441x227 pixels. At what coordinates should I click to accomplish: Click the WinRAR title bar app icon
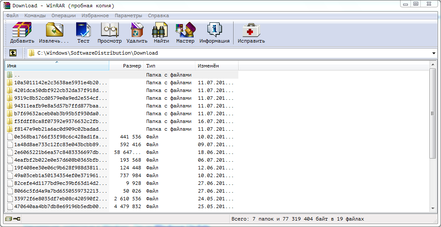point(8,5)
